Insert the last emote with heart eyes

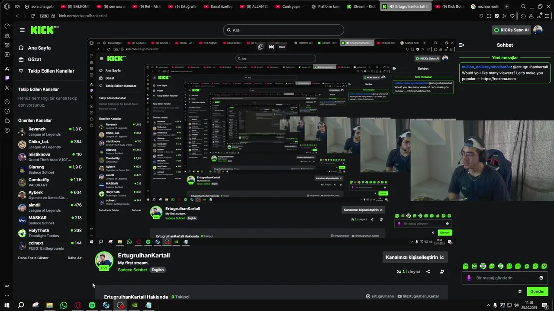[x=544, y=266]
